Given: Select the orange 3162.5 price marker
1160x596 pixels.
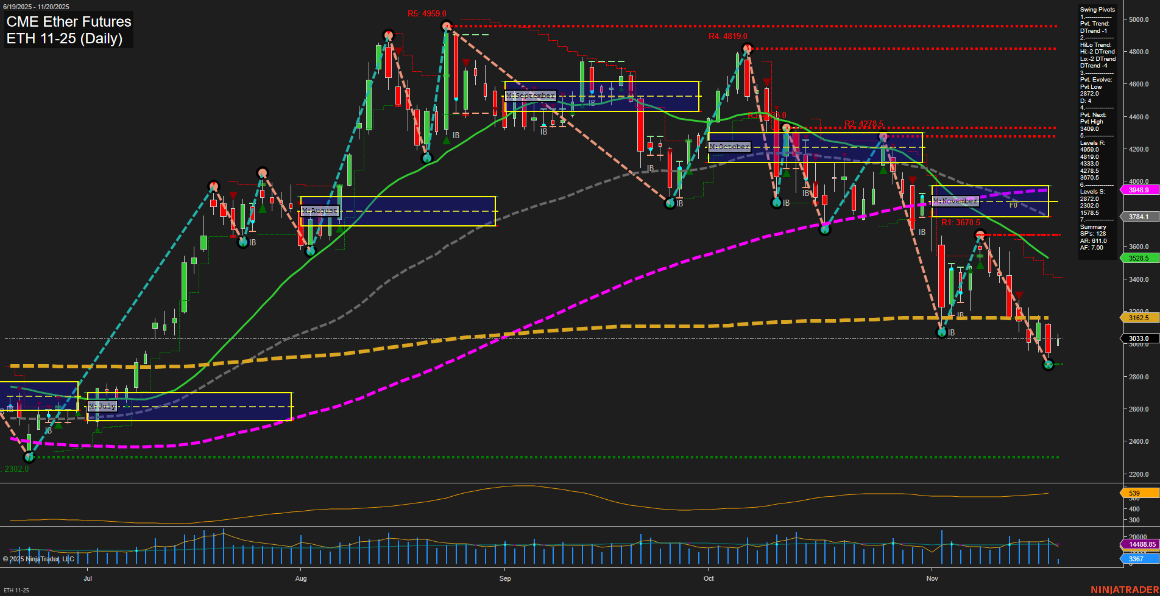Looking at the screenshot, I should (x=1138, y=318).
